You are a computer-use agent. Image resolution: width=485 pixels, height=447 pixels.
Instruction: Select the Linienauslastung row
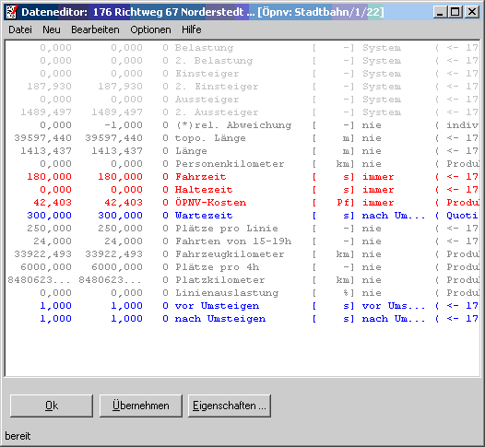pyautogui.click(x=243, y=293)
